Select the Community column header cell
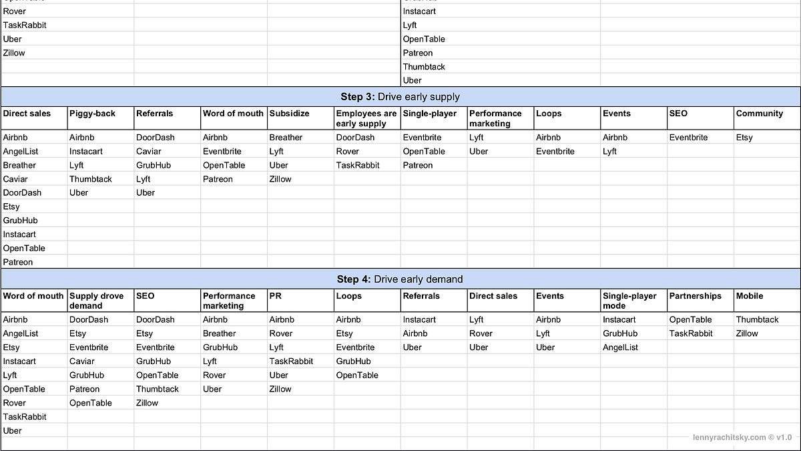Screen dimensions: 801x451 [x=767, y=118]
